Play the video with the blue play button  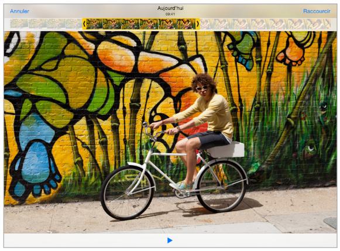(x=170, y=240)
